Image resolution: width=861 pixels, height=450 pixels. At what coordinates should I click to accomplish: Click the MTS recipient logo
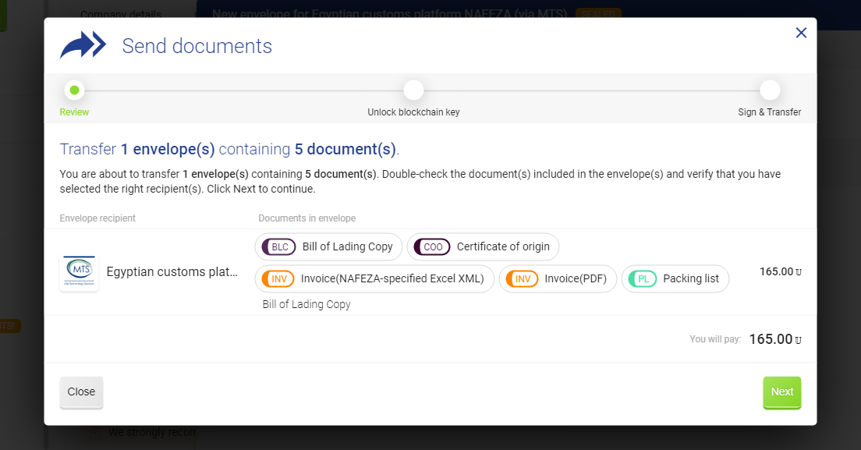79,272
